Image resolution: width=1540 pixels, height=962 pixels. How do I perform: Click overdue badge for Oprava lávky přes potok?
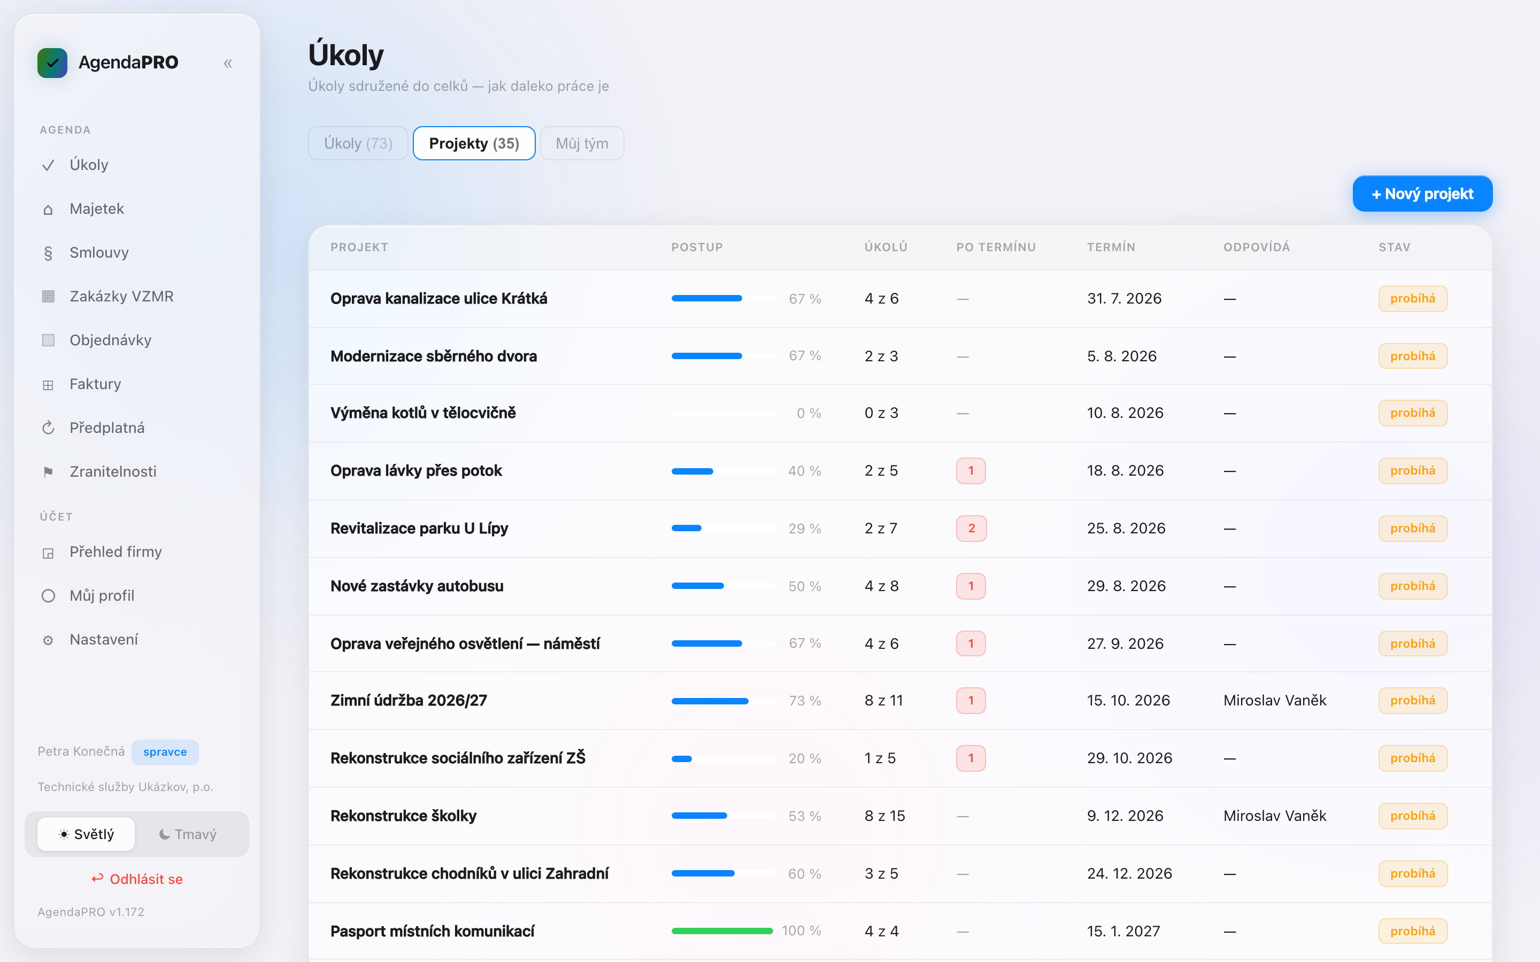(x=971, y=471)
